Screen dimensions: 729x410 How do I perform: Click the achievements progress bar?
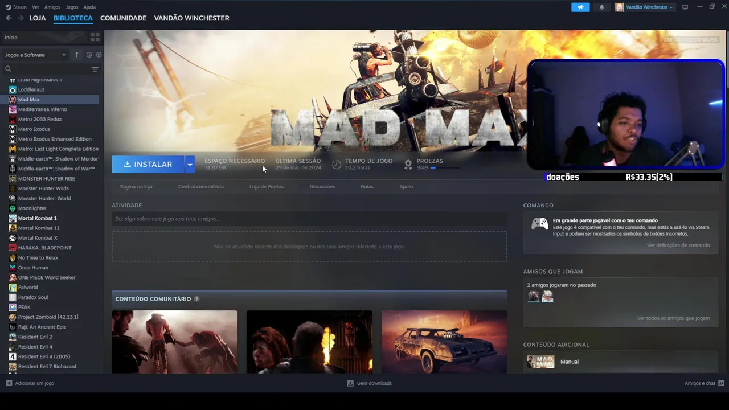(445, 168)
